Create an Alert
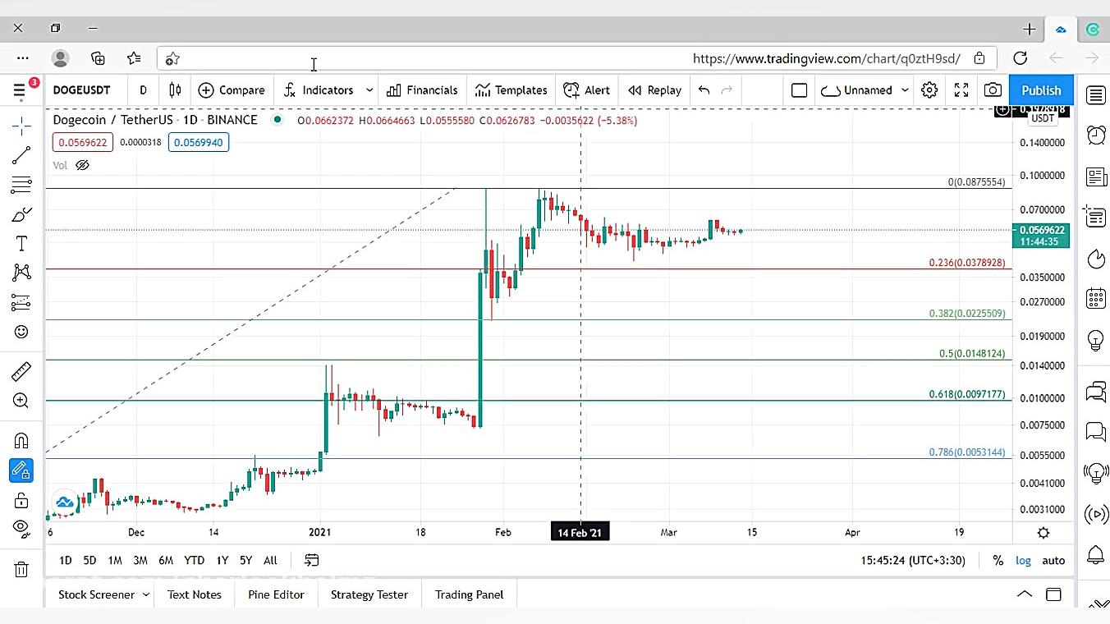Screen dimensions: 1110x624 (587, 90)
